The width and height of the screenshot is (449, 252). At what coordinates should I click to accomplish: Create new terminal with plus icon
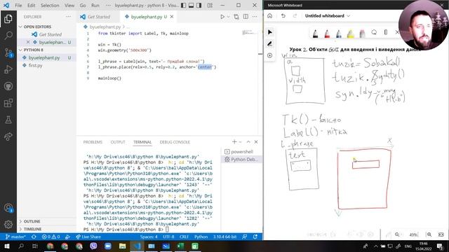click(x=234, y=141)
